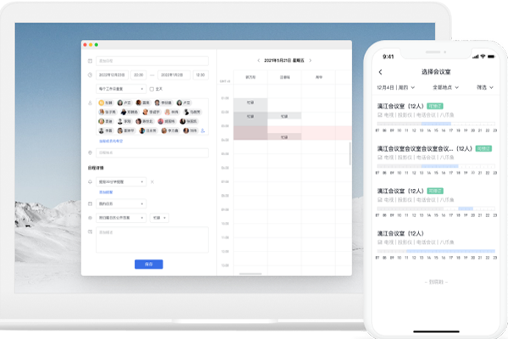Click the eye visibility icon
This screenshot has width=508, height=339.
point(90,218)
